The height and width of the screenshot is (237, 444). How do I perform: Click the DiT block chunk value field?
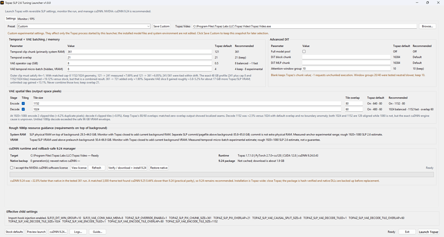pos(346,57)
